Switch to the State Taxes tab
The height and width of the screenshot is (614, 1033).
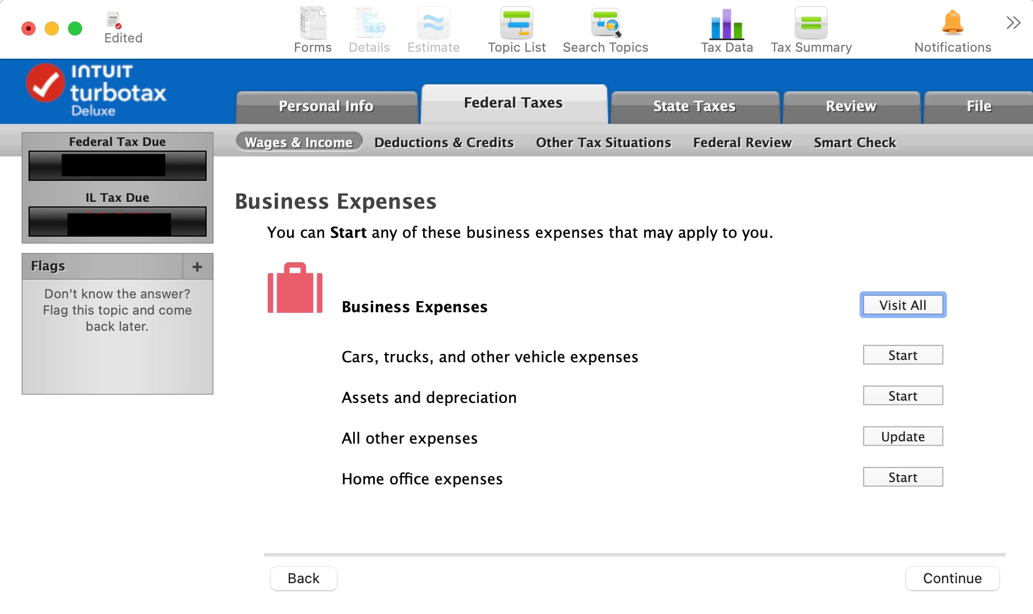click(694, 106)
